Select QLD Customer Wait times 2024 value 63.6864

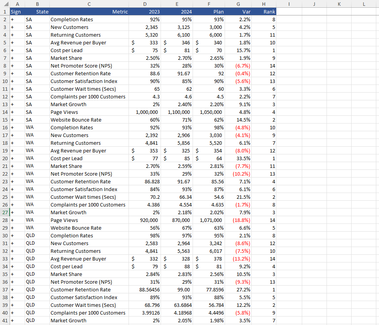tap(177, 305)
